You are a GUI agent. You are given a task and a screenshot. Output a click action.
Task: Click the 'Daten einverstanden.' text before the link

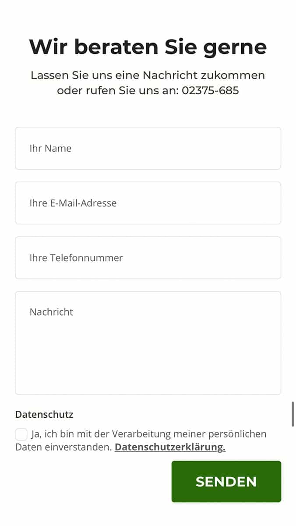tap(63, 448)
